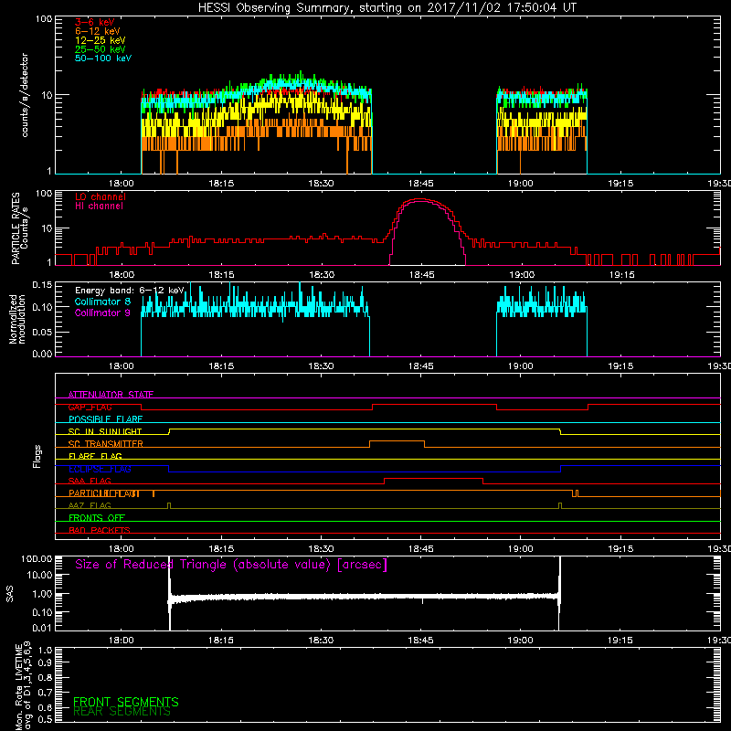
Task: Click the ECLIPSE_FLAG label
Action: [x=100, y=469]
